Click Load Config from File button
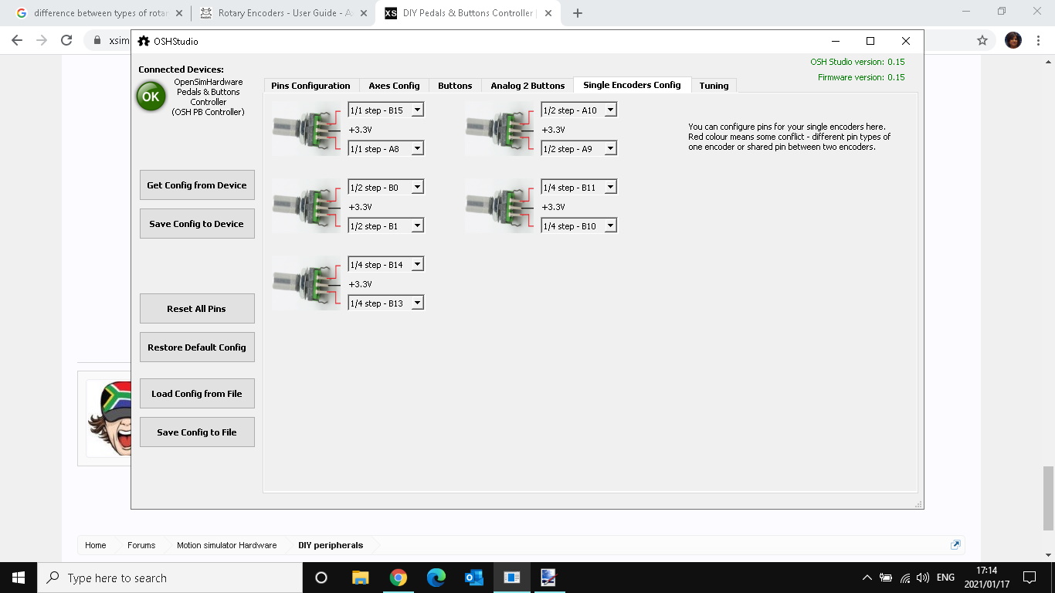The image size is (1055, 593). coord(197,394)
